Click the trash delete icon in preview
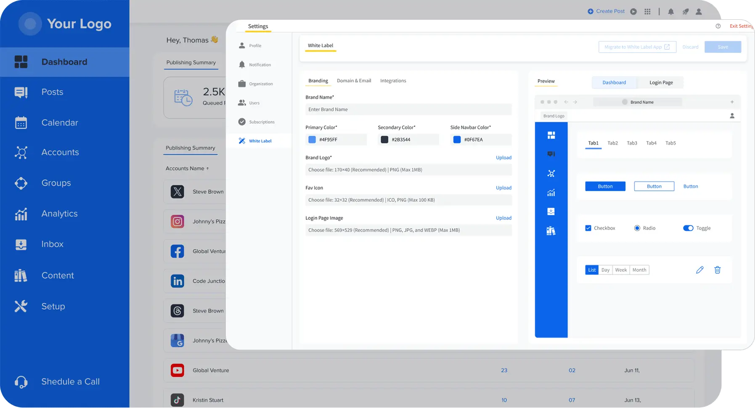Screen dimensions: 755x408 point(718,270)
